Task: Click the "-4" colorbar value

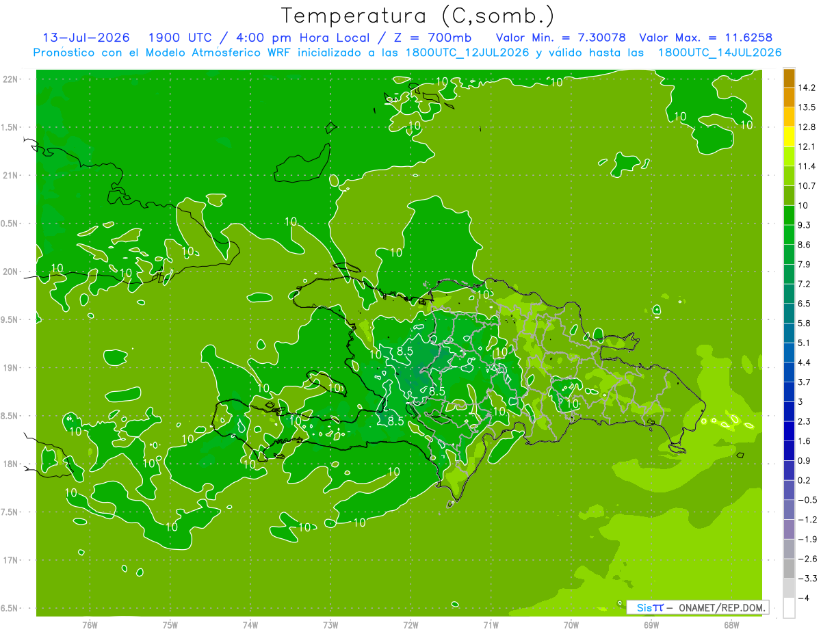Action: [x=804, y=598]
